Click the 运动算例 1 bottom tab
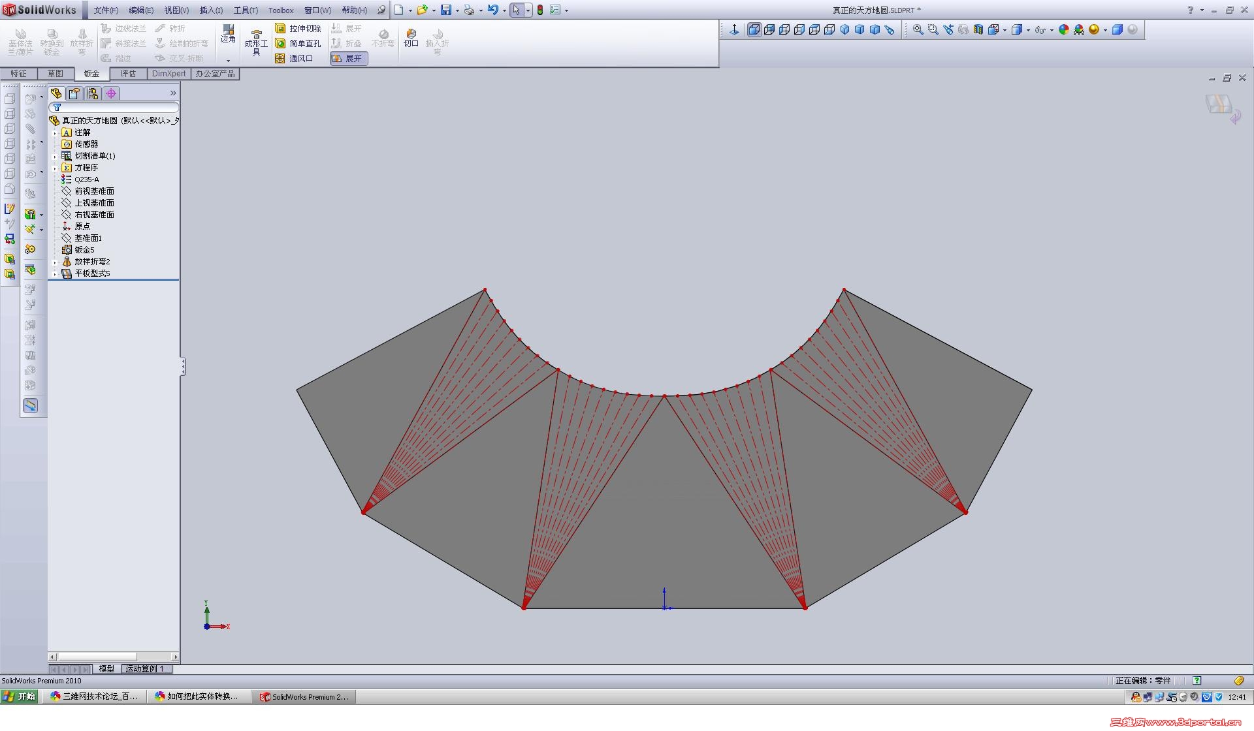Screen dimensions: 1254x731 pyautogui.click(x=146, y=669)
